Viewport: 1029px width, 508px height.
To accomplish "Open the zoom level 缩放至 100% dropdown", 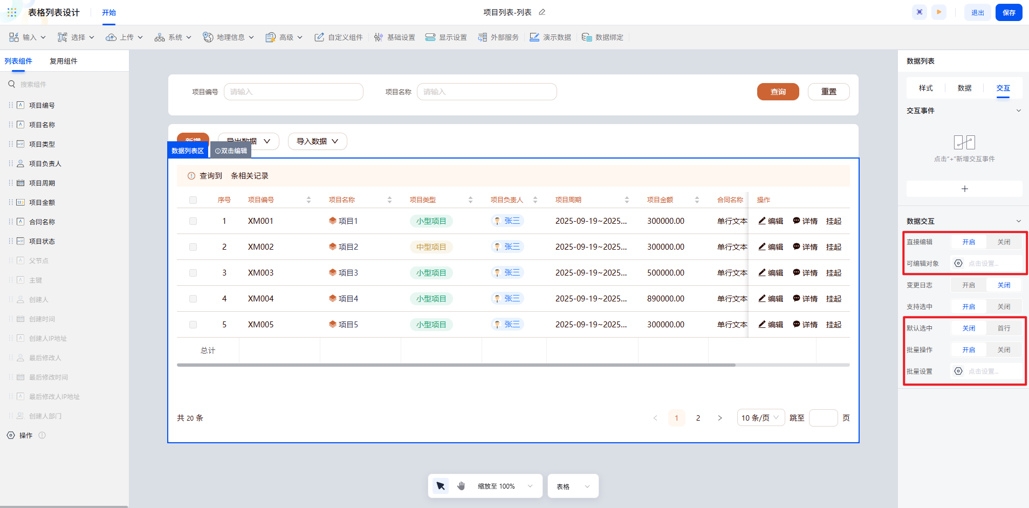I will click(505, 486).
